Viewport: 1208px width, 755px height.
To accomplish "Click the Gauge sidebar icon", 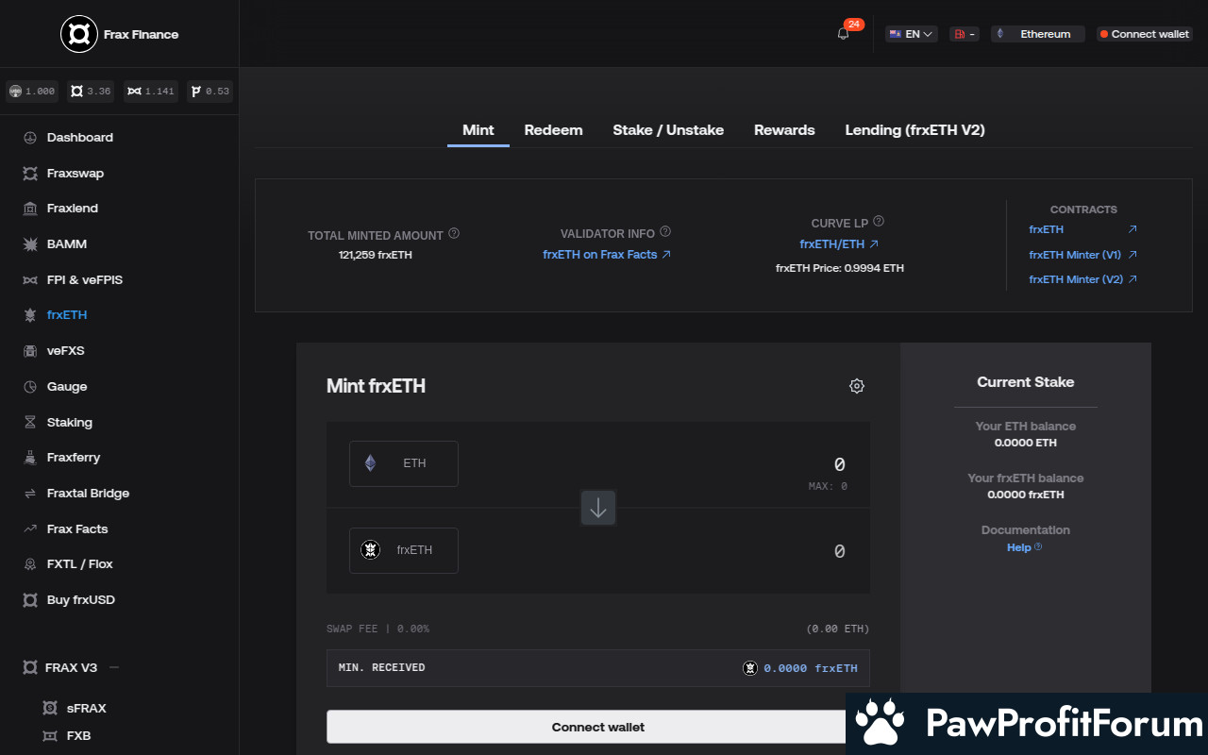I will pos(30,387).
